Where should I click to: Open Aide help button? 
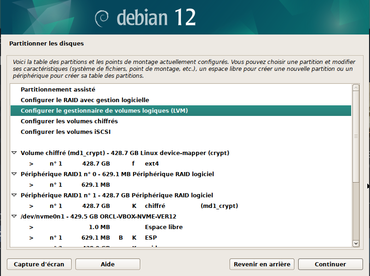(x=108, y=264)
